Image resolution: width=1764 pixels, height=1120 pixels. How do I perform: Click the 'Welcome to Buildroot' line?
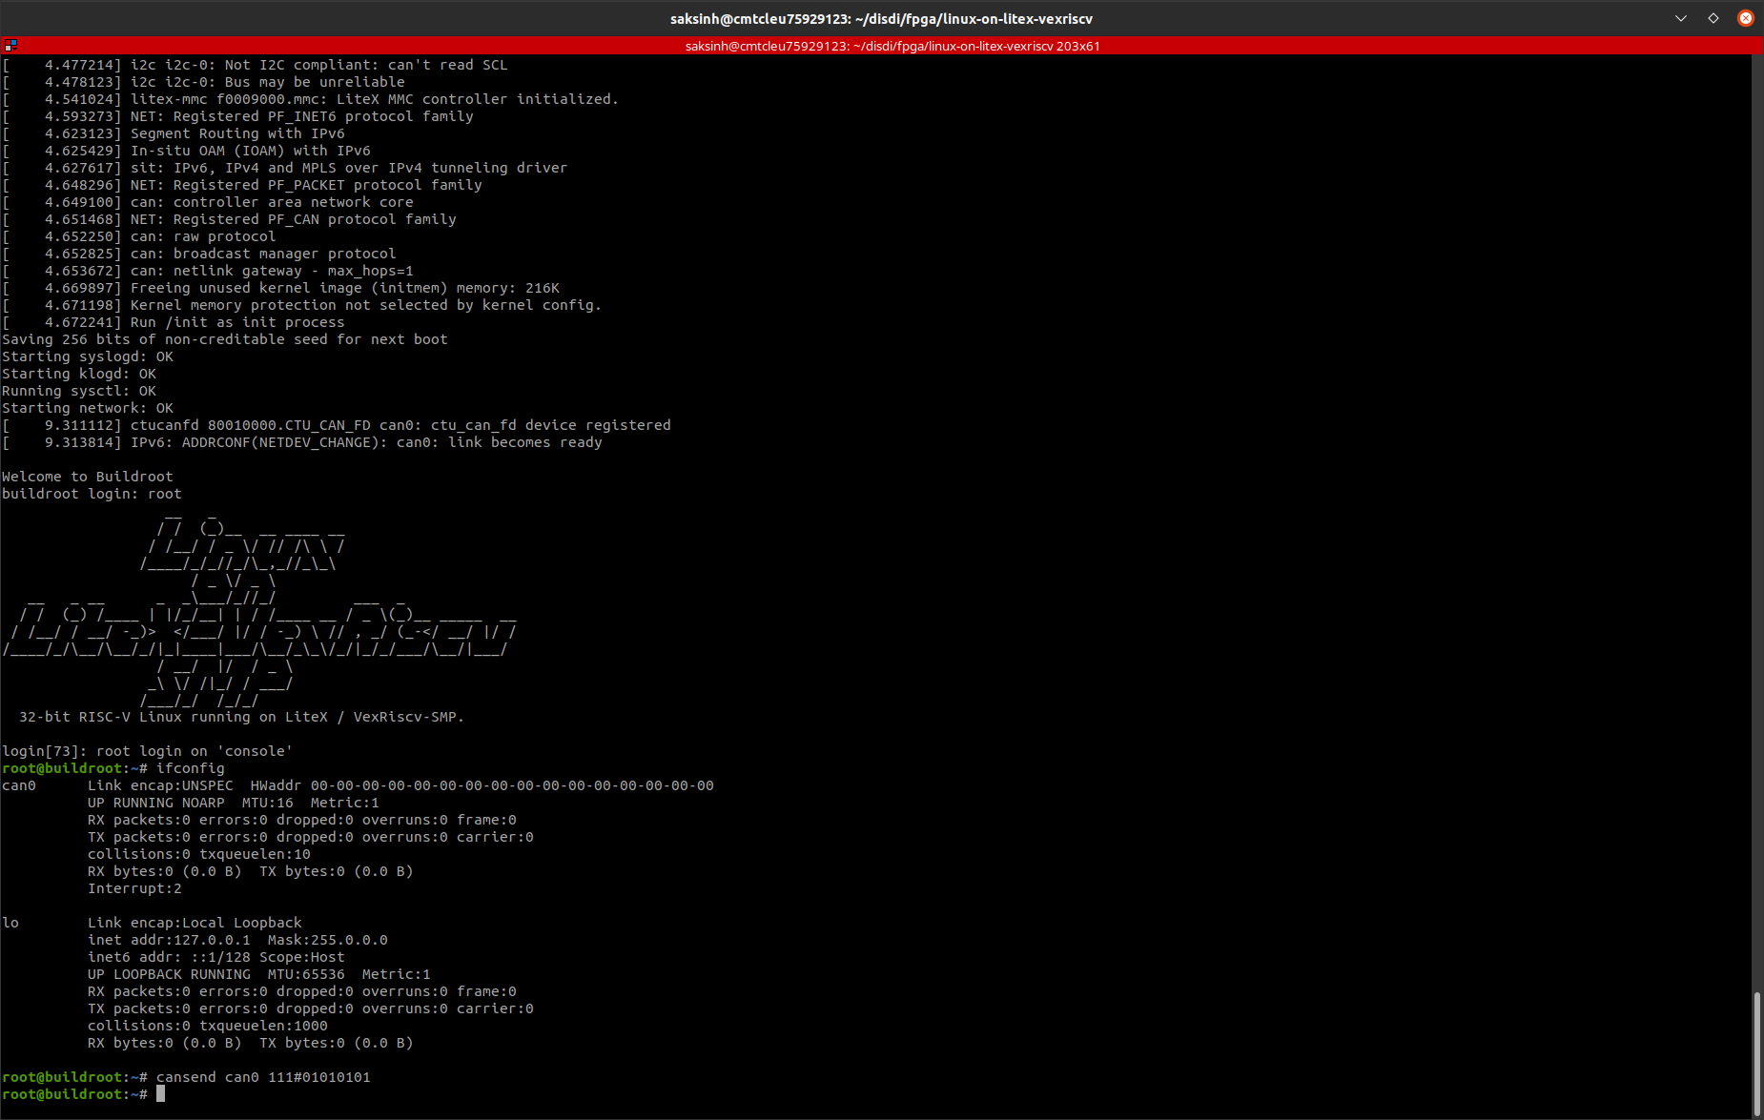point(88,477)
